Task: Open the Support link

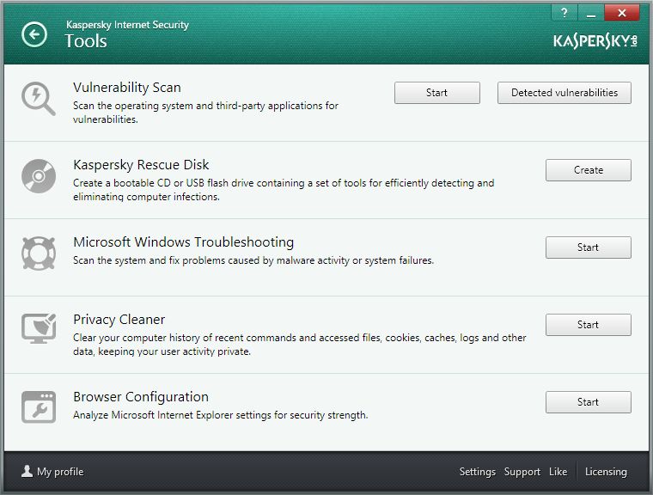Action: (x=522, y=472)
